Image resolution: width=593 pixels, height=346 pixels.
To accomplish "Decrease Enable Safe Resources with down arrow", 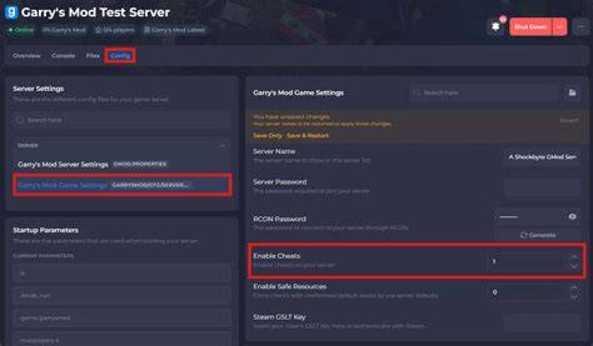I will 574,297.
